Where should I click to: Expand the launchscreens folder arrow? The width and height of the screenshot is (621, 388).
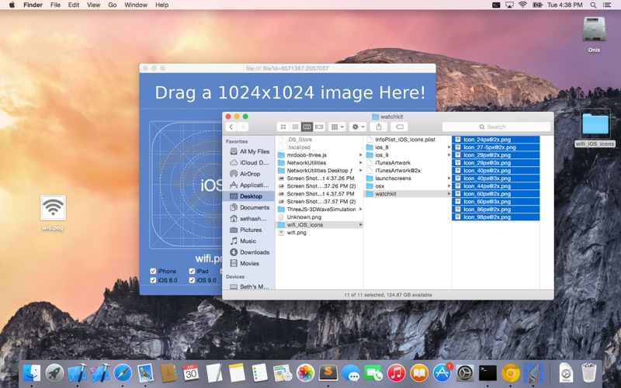pos(449,178)
